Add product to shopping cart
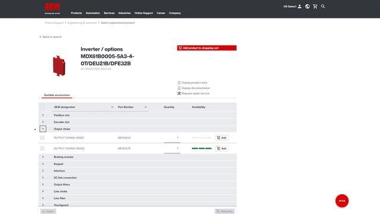The width and height of the screenshot is (380, 214). (x=207, y=48)
